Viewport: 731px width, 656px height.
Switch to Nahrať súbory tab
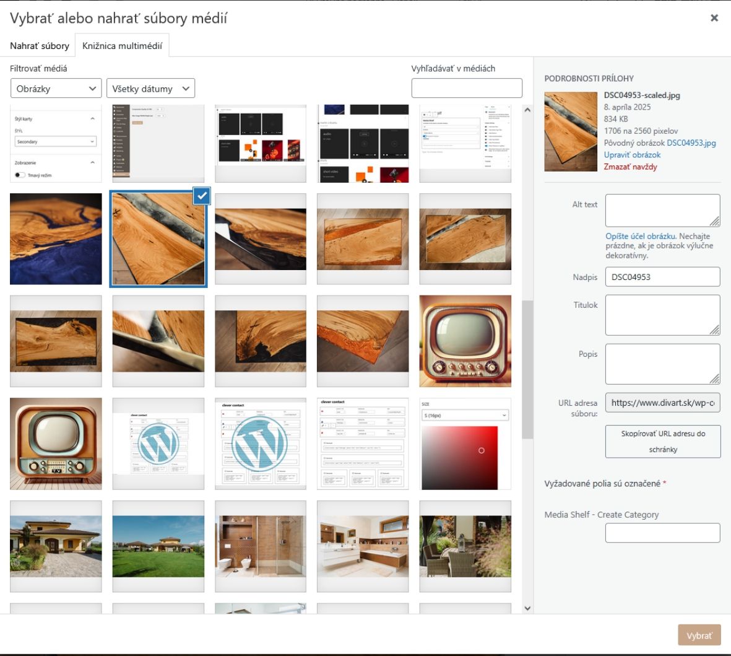click(39, 46)
